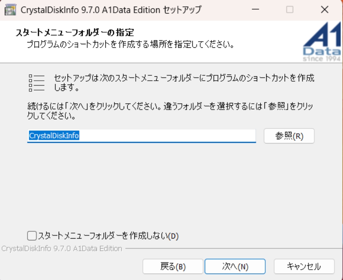Image resolution: width=343 pixels, height=280 pixels.
Task: Go back with the 戻る(B) button
Action: click(x=173, y=267)
